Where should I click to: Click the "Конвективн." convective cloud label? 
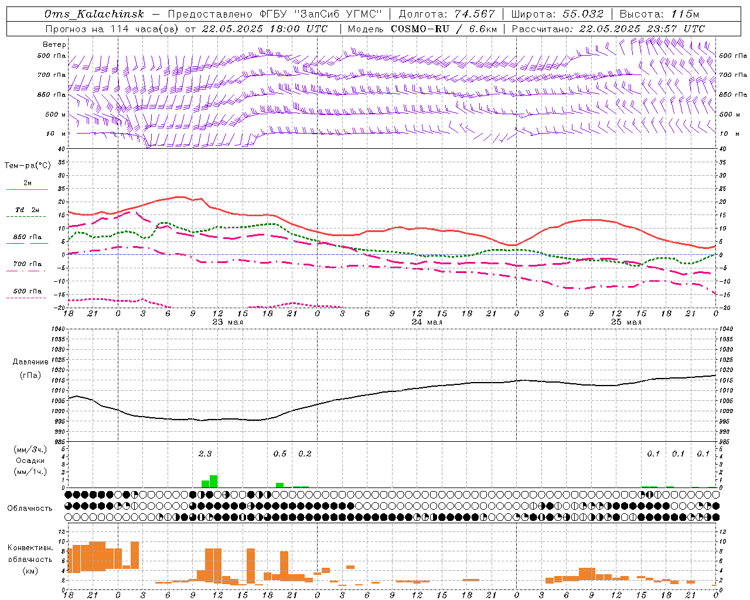[30, 548]
